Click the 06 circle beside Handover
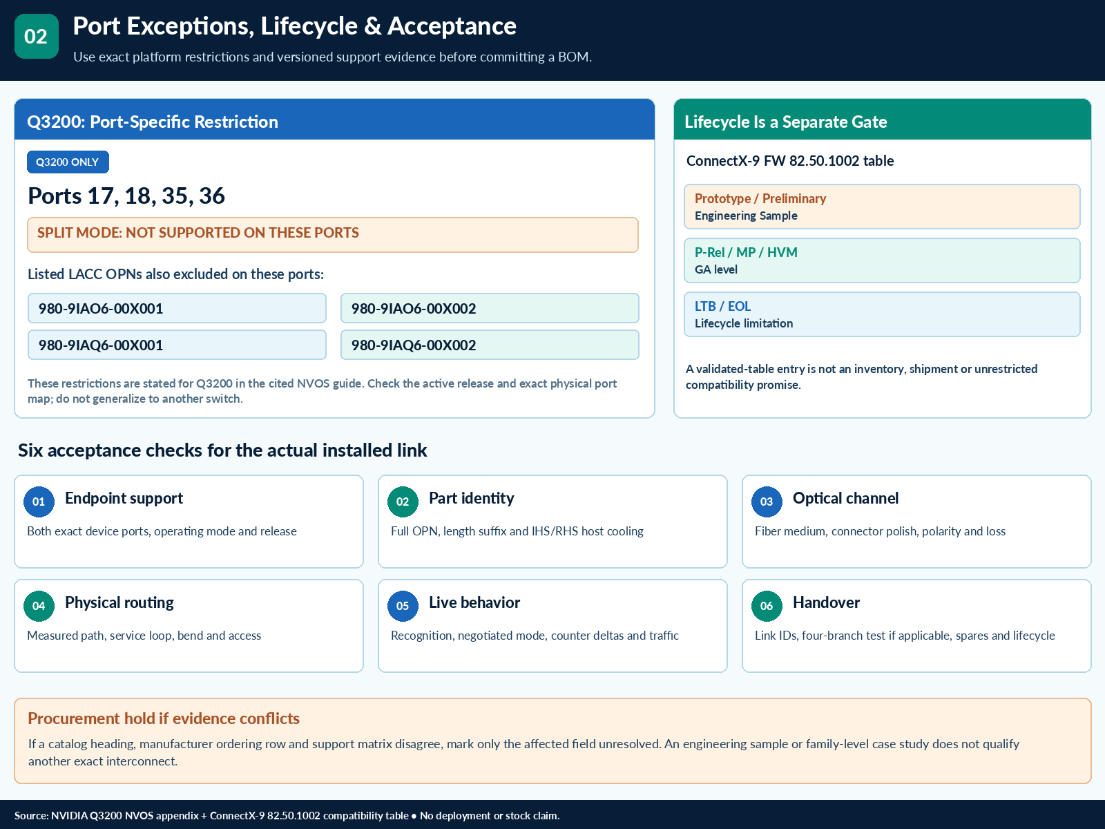 point(767,606)
